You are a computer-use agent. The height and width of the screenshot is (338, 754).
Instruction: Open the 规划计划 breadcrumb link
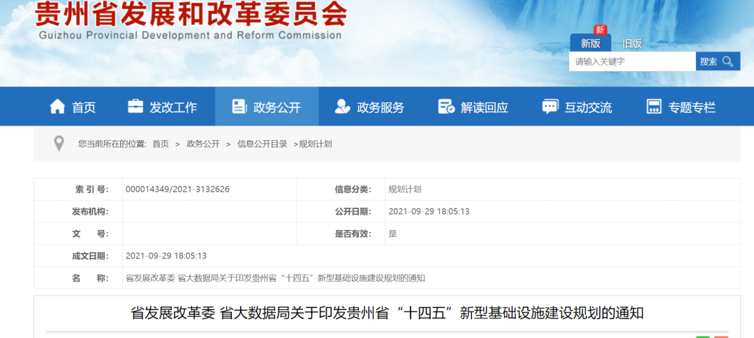pyautogui.click(x=316, y=144)
